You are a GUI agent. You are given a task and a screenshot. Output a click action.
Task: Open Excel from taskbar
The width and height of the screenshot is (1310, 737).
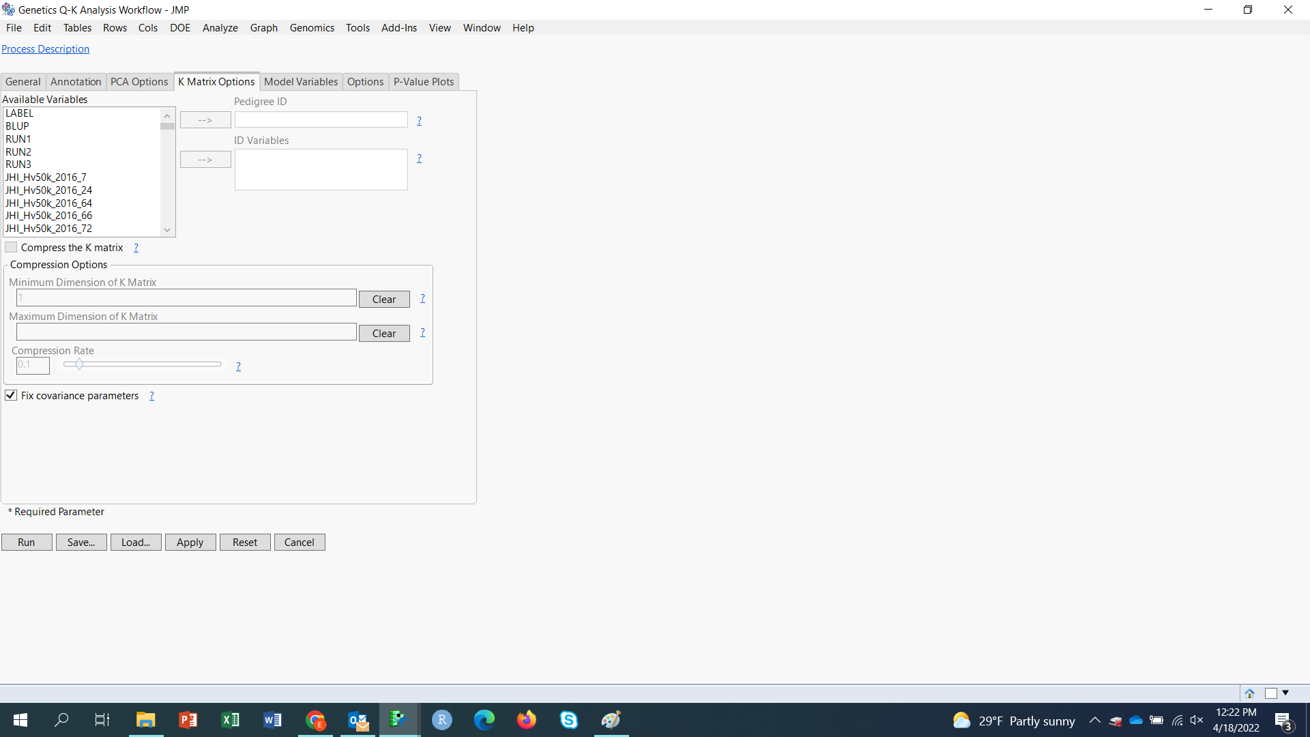point(230,720)
